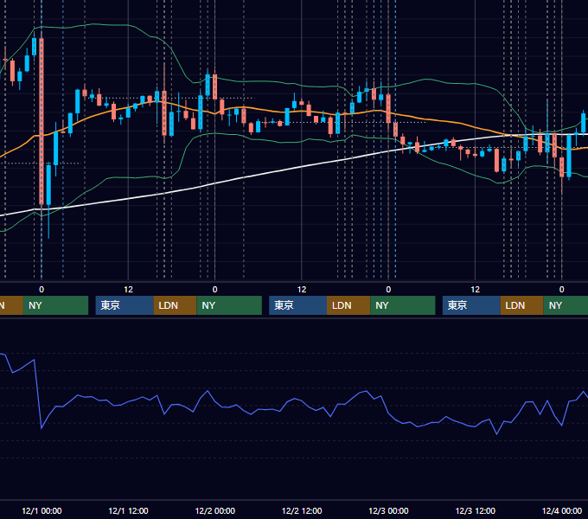Click hour label '0' above 12/3 00:00
The image size is (588, 519).
click(388, 290)
